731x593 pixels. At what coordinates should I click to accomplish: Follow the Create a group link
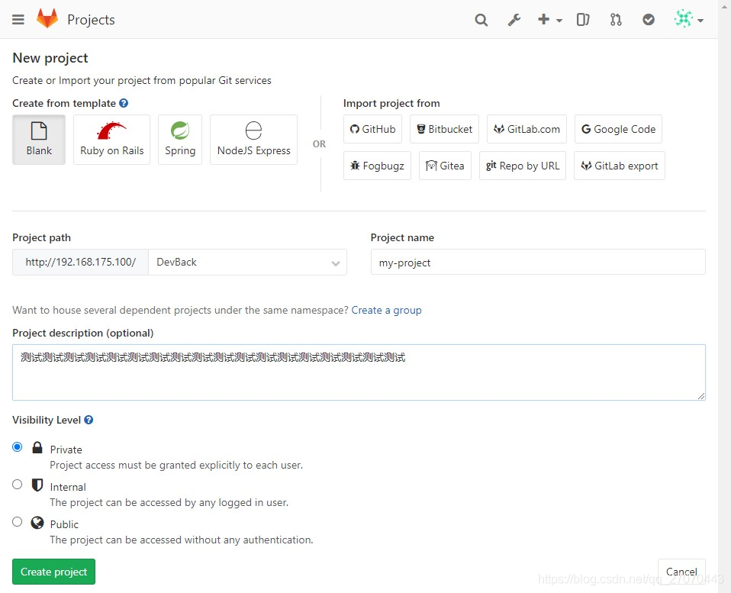[x=386, y=311]
